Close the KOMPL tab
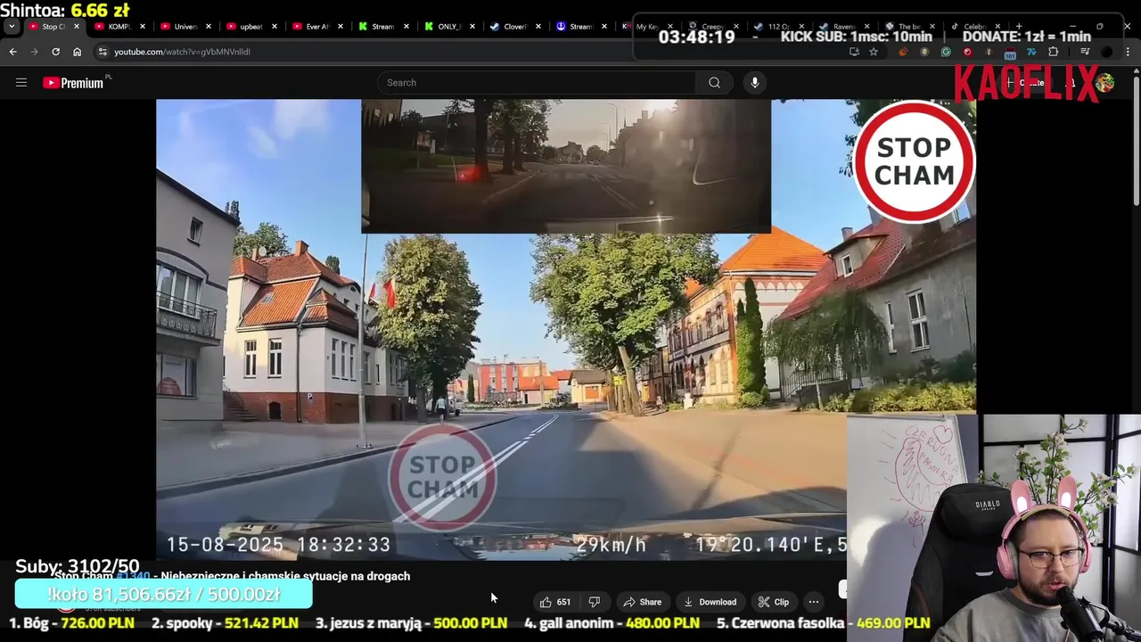This screenshot has height=642, width=1141. click(x=142, y=27)
